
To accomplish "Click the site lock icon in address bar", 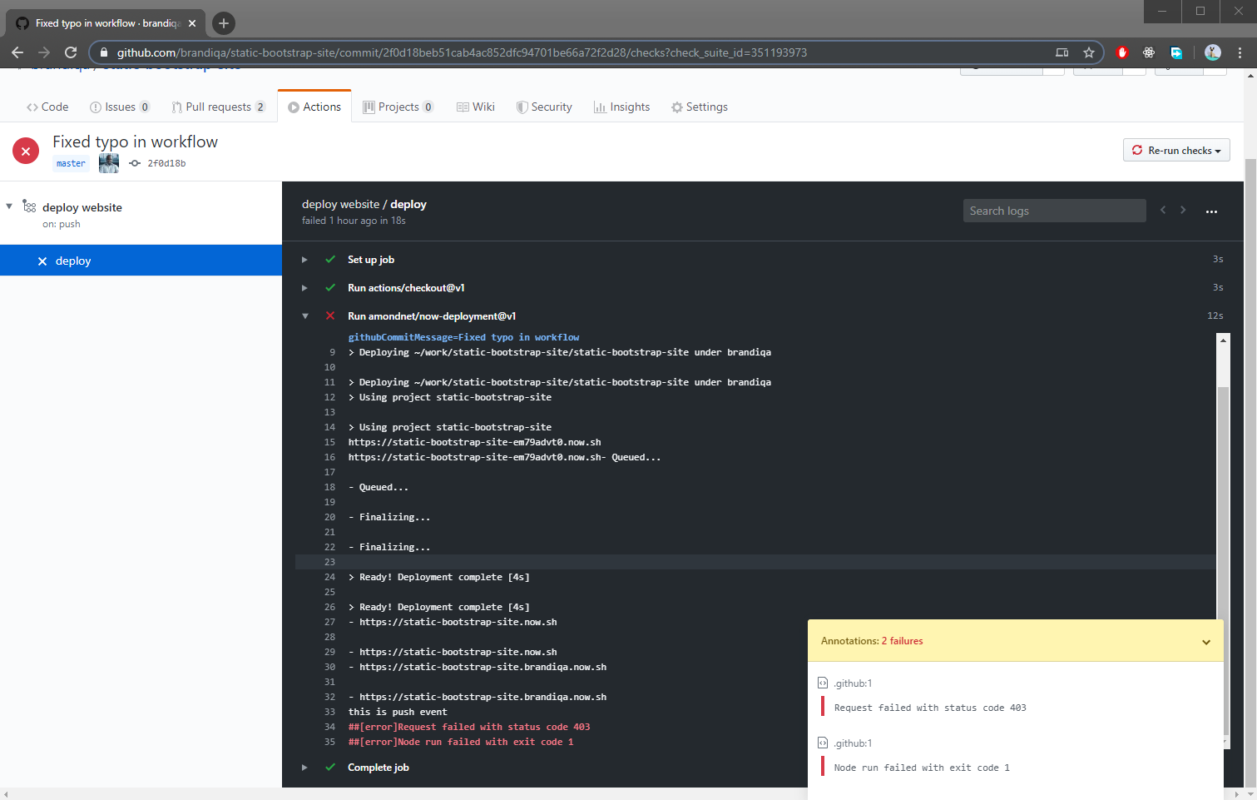I will pyautogui.click(x=104, y=52).
